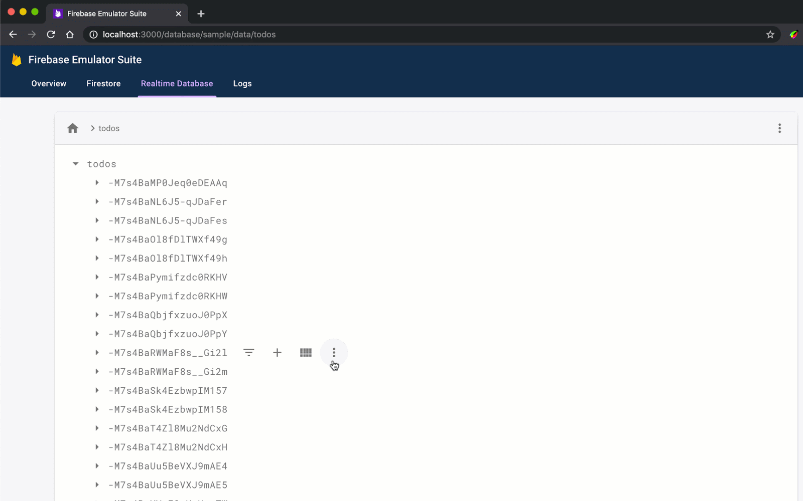Reload the current page
The height and width of the screenshot is (501, 803).
click(x=51, y=35)
